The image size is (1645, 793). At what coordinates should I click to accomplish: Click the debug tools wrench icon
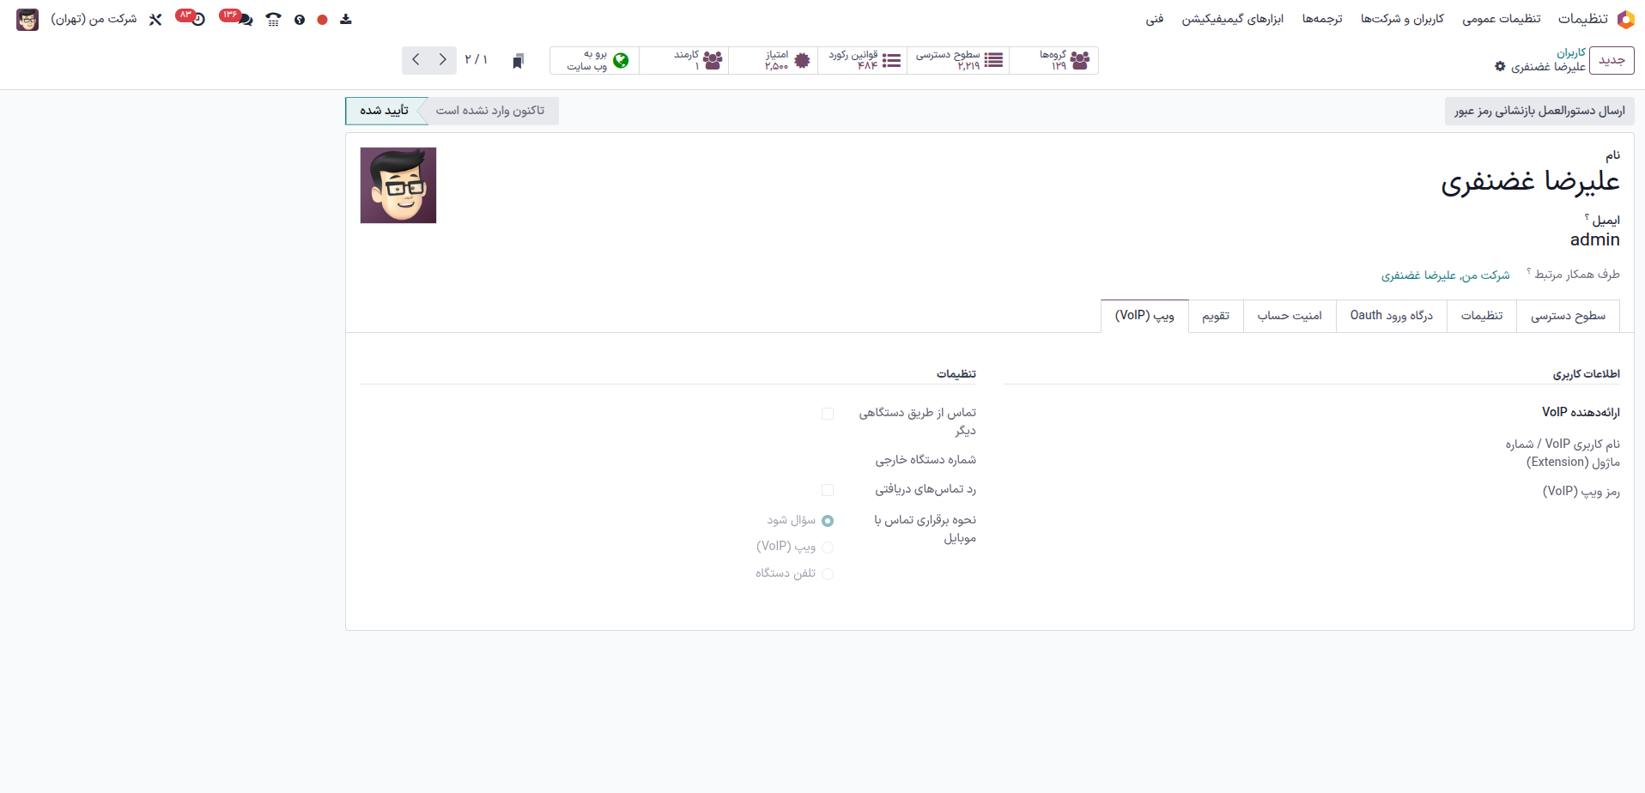pos(155,19)
